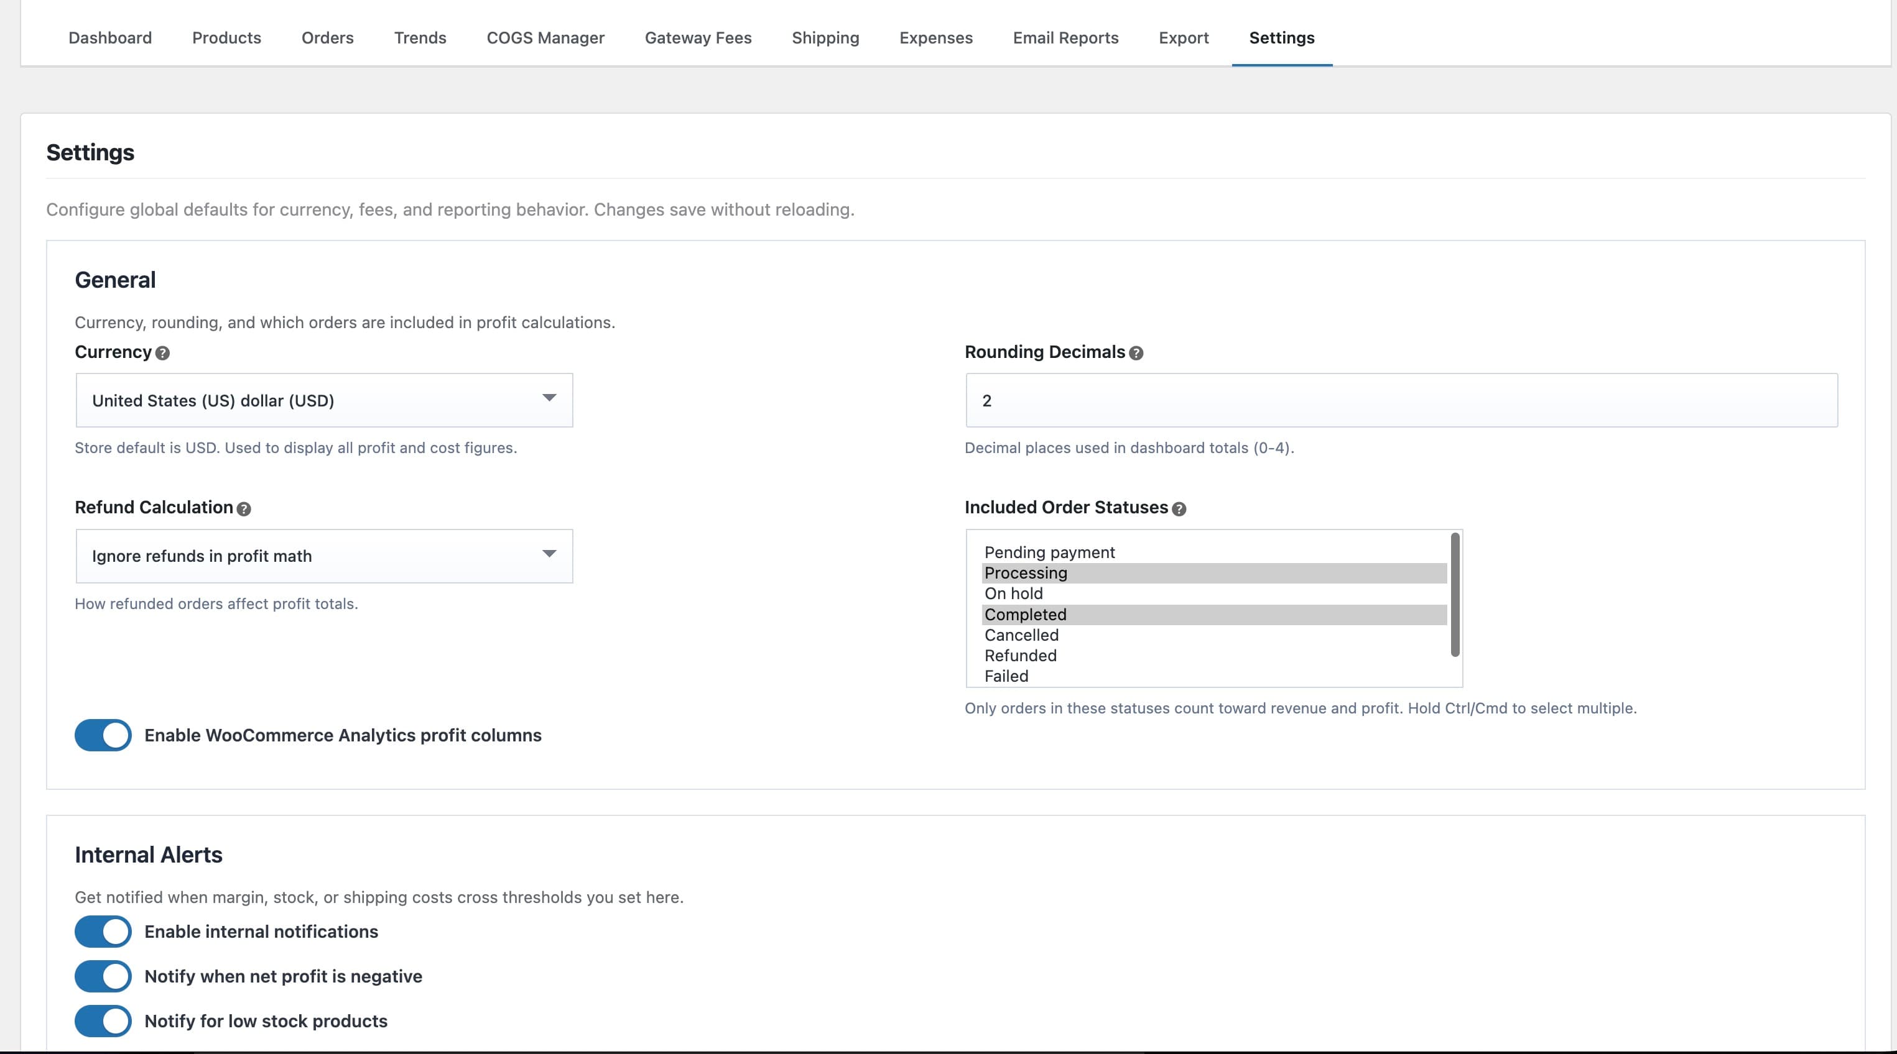Image resolution: width=1897 pixels, height=1054 pixels.
Task: Open the Email Reports tab
Action: 1065,37
